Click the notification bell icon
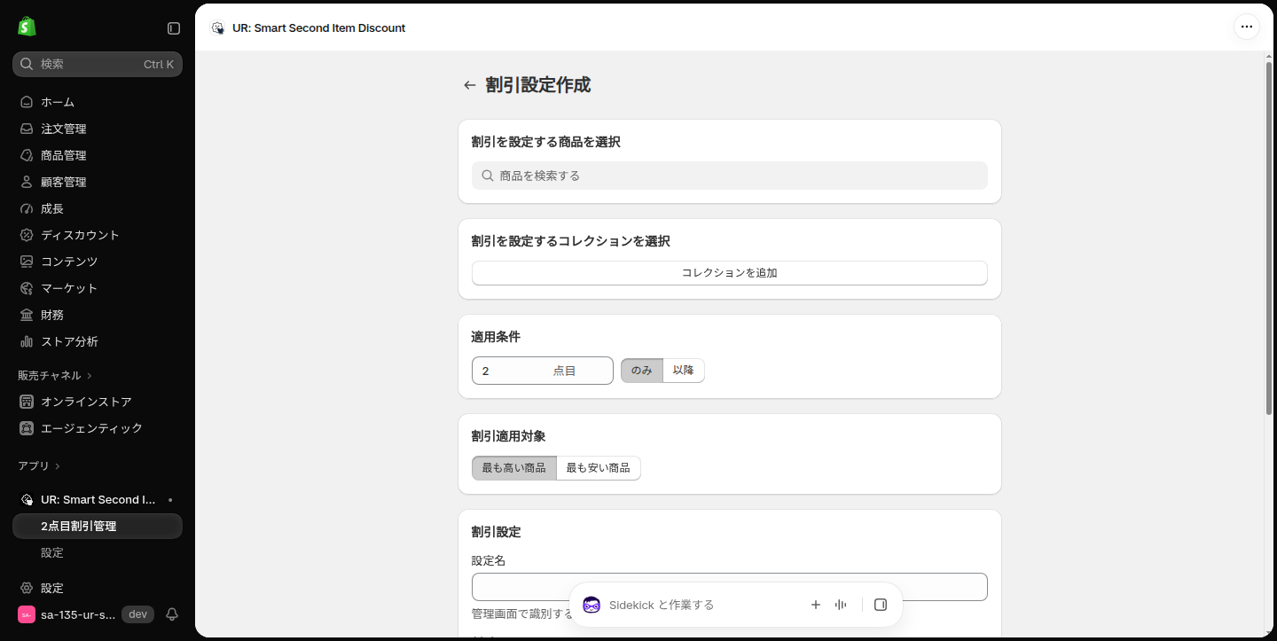 pyautogui.click(x=172, y=614)
